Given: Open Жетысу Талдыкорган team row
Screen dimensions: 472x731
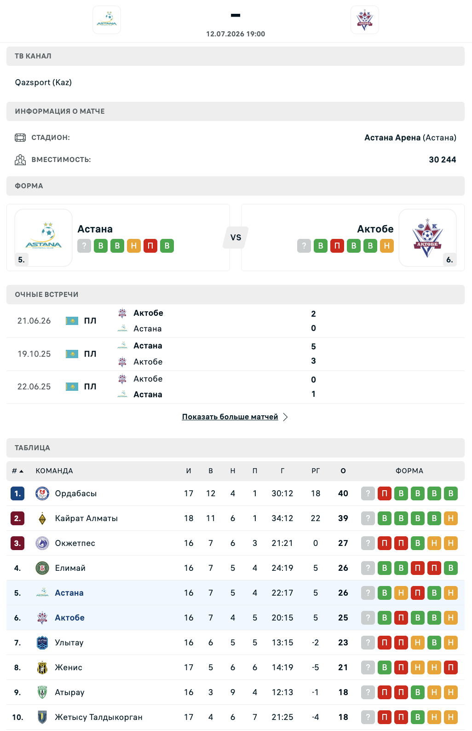Looking at the screenshot, I should [236, 717].
